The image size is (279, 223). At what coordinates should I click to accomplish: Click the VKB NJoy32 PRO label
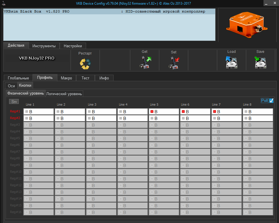37,58
